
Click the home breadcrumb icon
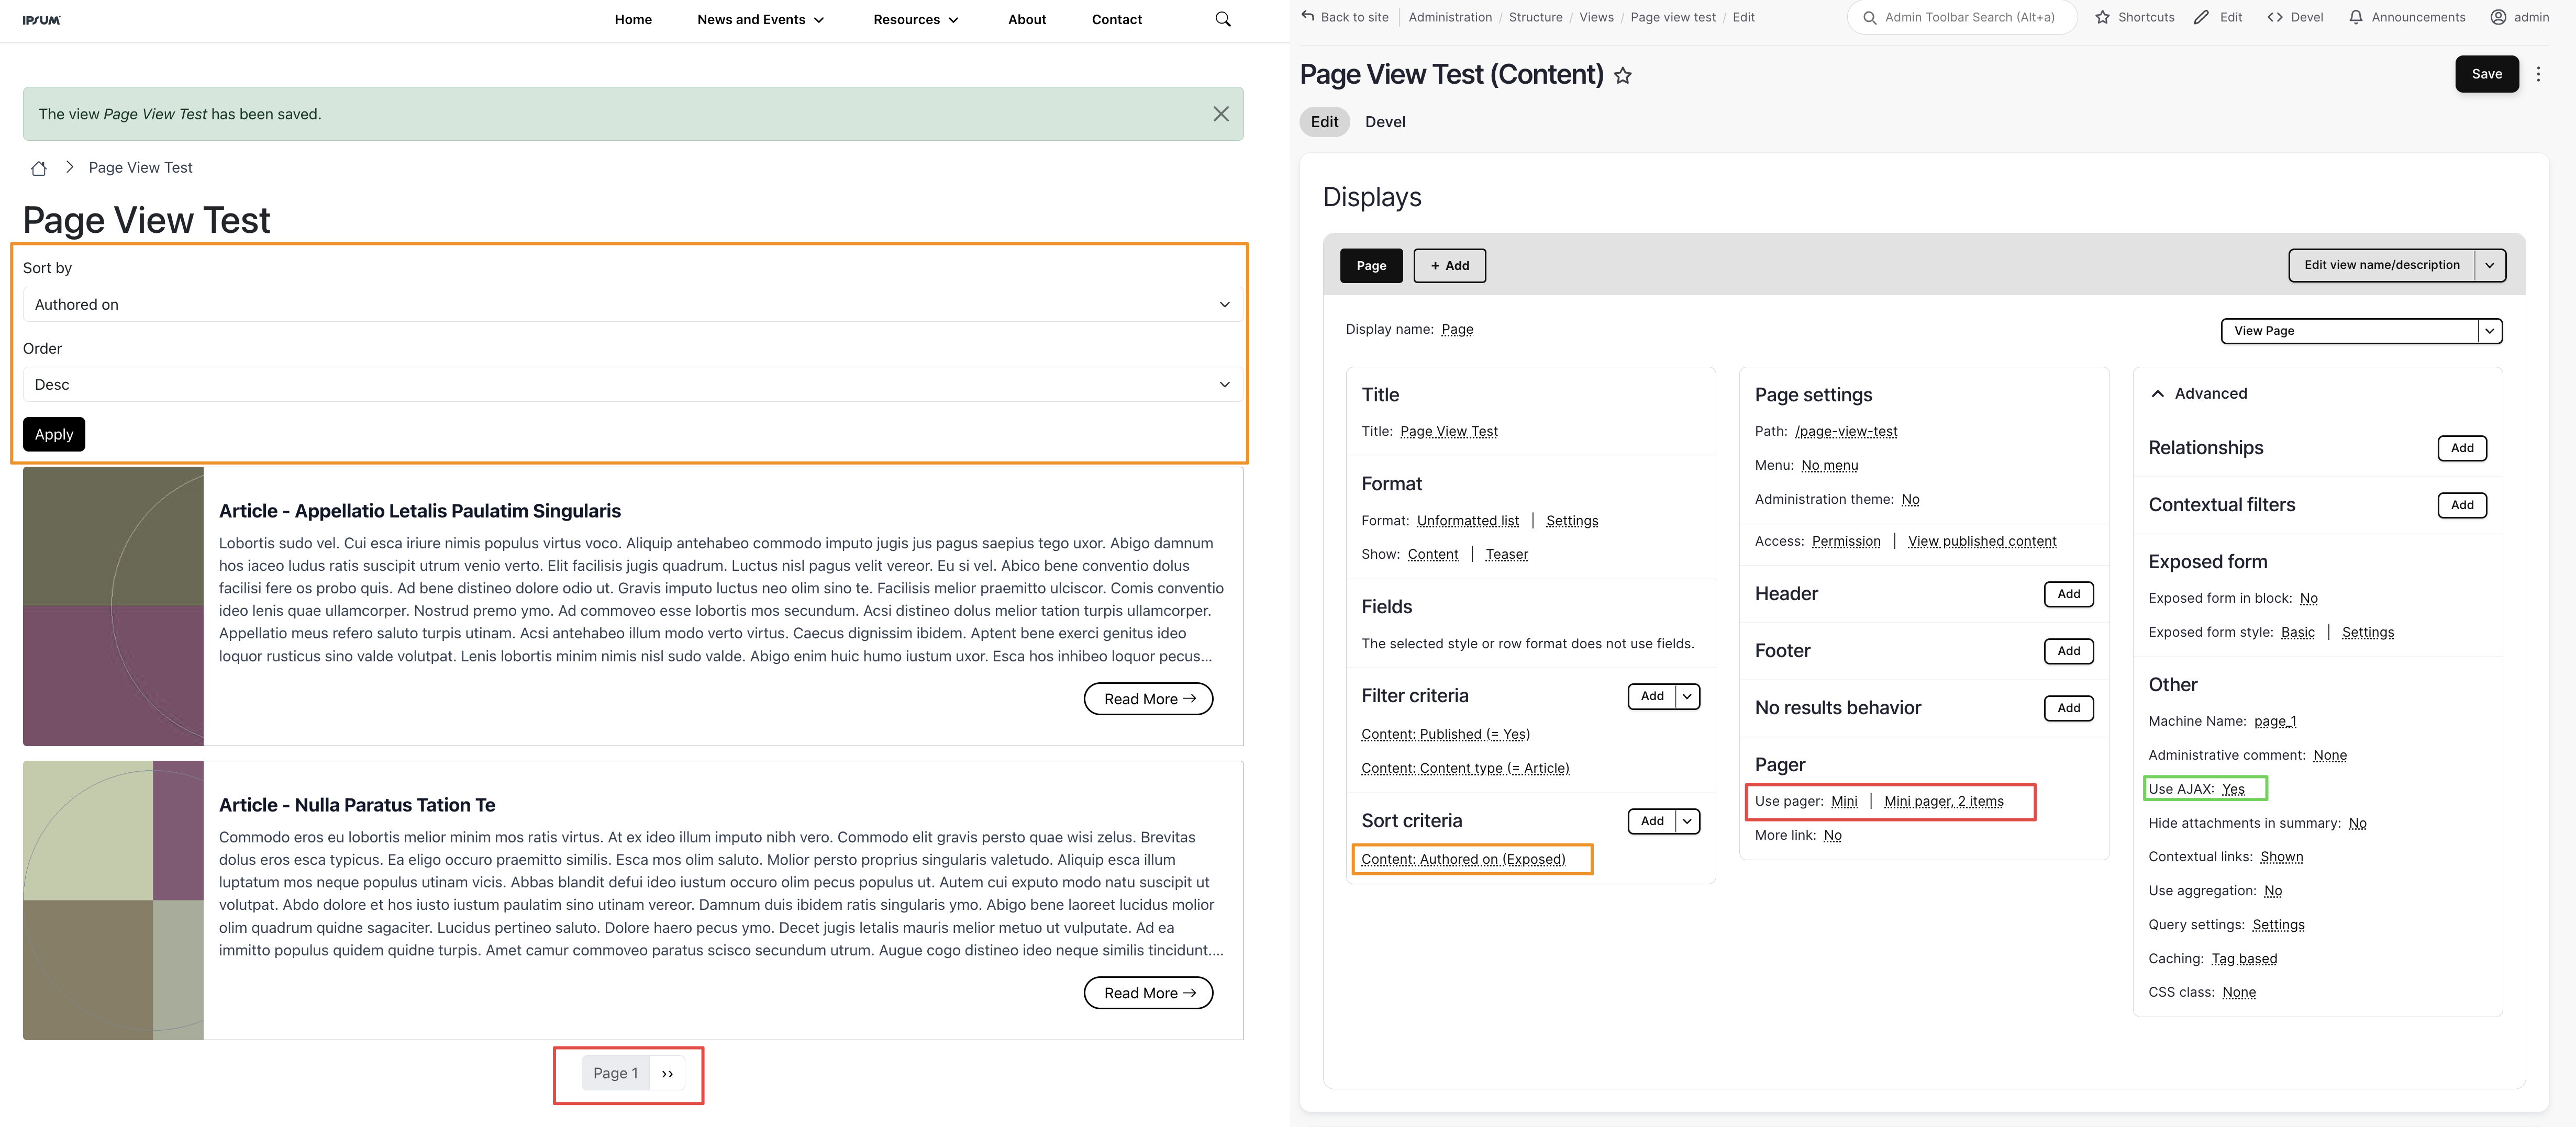tap(39, 168)
